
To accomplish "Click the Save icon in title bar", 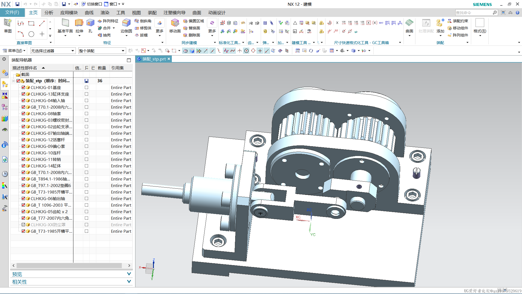I will tap(17, 4).
